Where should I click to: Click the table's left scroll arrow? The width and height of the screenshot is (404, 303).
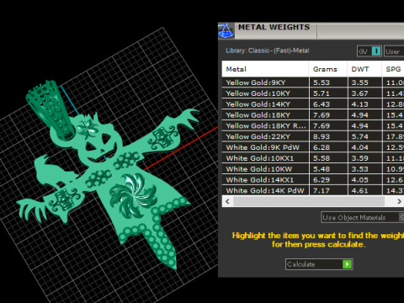point(227,201)
